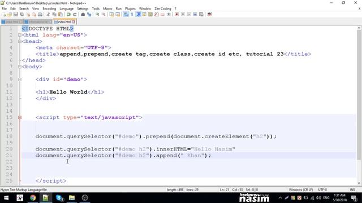
Task: Click the "Hello World" heading text
Action: (x=68, y=92)
